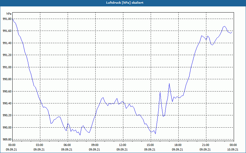Screen dimensions: 246x153
Task: Pick the 18:00 time label
Action: click(178, 145)
